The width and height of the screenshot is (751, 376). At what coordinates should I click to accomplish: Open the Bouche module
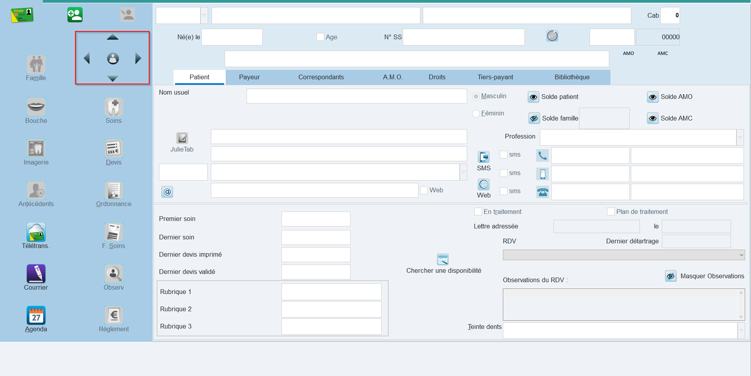pos(36,107)
